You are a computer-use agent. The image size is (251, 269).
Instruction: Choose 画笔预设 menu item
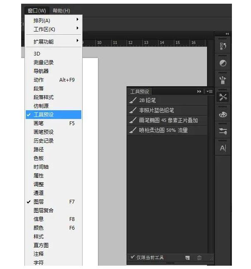pos(54,132)
